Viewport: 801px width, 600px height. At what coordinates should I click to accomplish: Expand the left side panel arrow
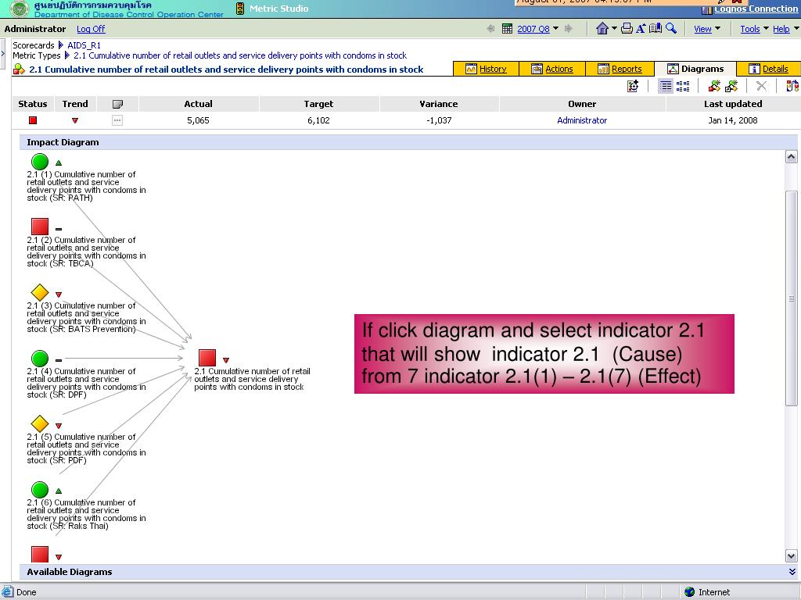tap(2, 52)
